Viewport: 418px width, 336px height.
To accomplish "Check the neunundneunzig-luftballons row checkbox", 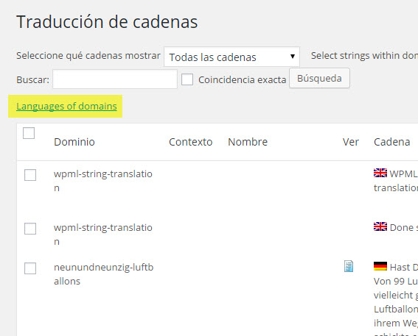I will click(30, 268).
